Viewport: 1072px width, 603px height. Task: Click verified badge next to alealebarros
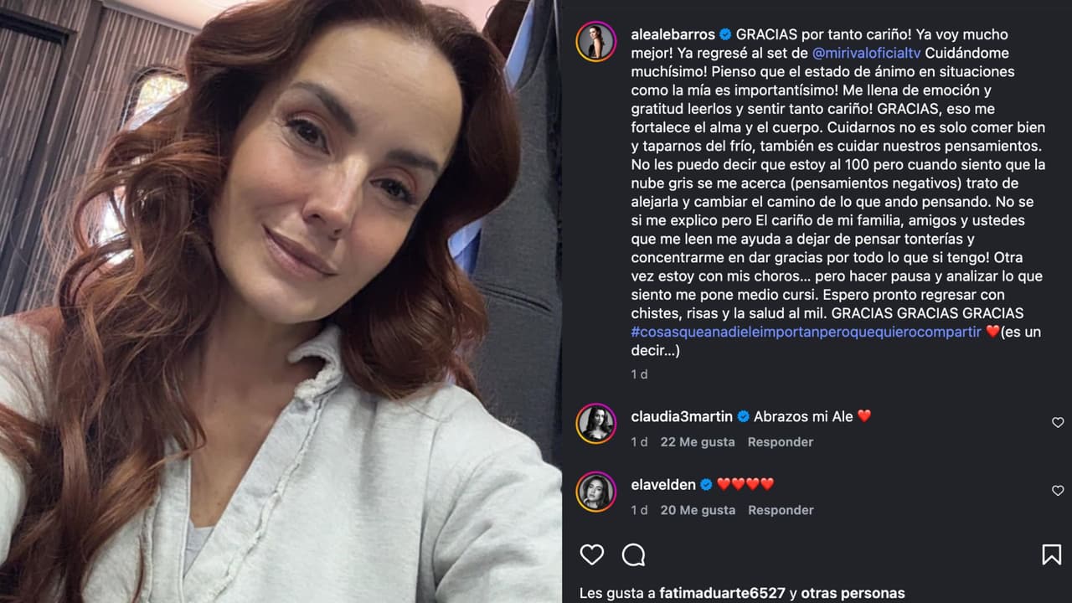(725, 34)
